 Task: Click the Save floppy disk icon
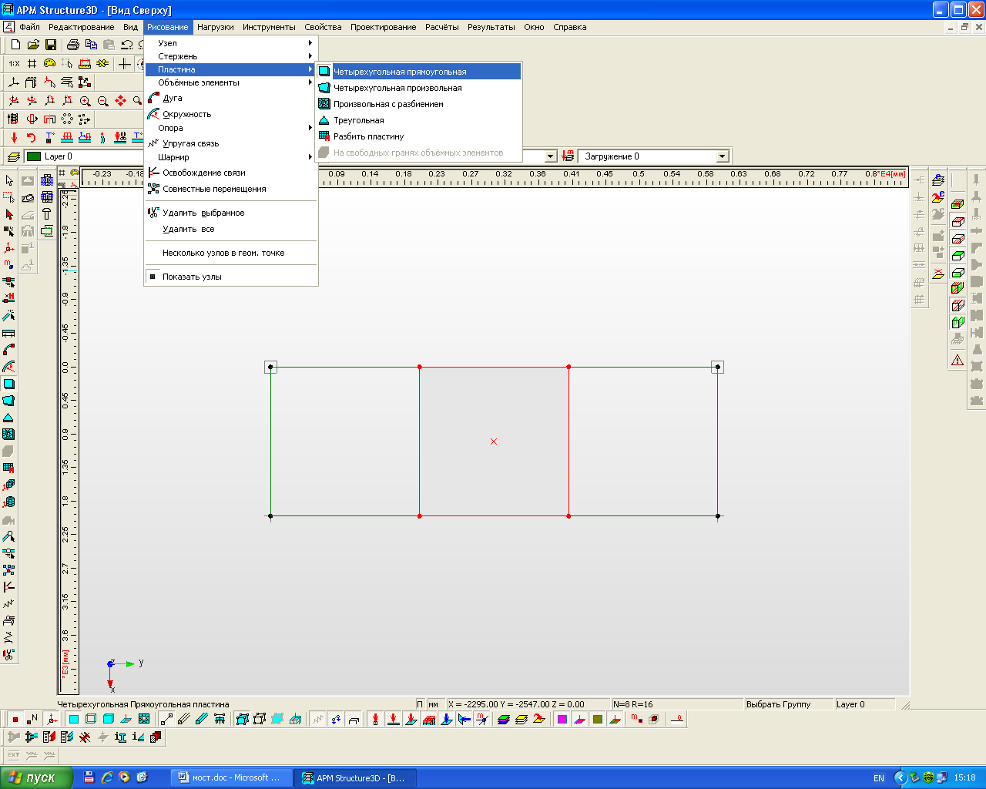(x=51, y=45)
